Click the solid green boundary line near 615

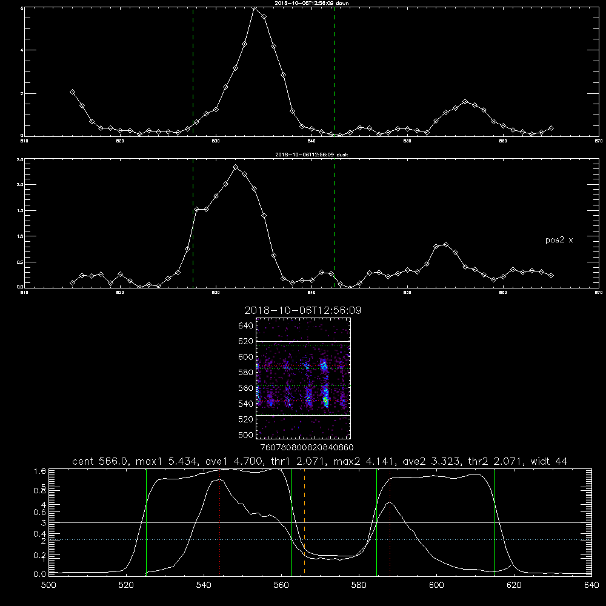click(494, 522)
